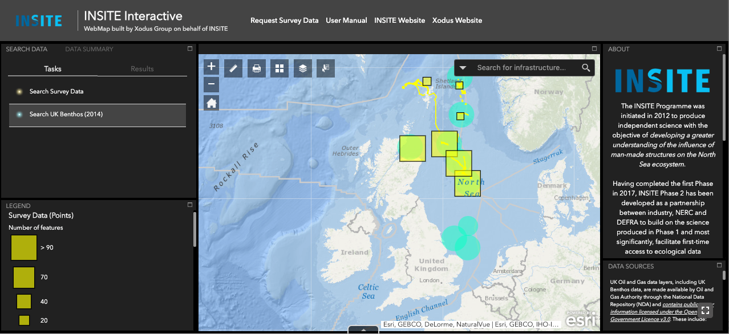The image size is (729, 334).
Task: Switch to the Data Summary tab
Action: point(89,49)
